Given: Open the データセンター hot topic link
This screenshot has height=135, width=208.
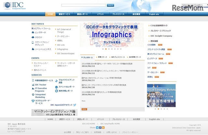Looking at the screenshot, I should [x=63, y=36].
